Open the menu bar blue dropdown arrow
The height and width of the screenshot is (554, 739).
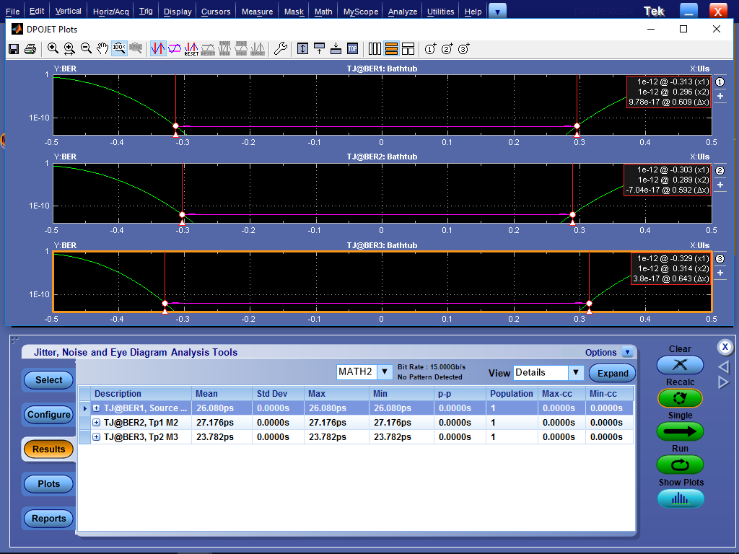498,12
